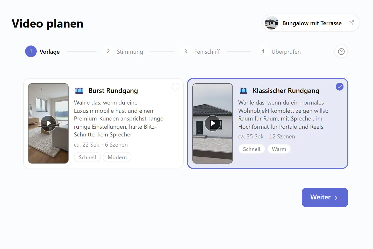Click the film strip icon beside Burst Rundgang
The height and width of the screenshot is (249, 373).
click(79, 91)
